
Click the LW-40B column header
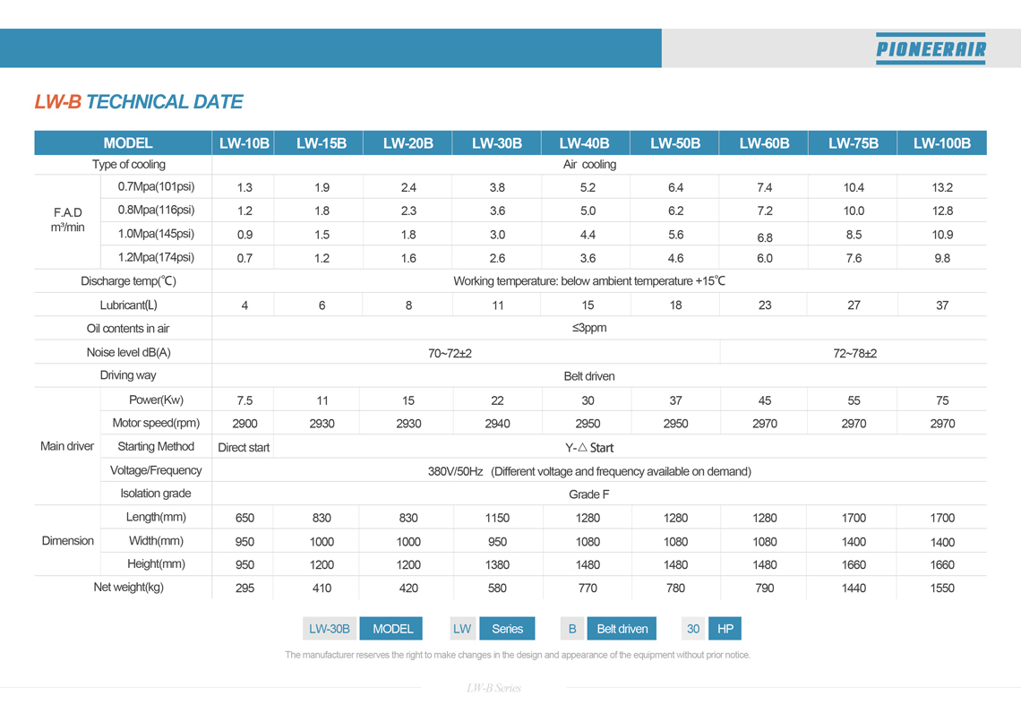click(585, 143)
